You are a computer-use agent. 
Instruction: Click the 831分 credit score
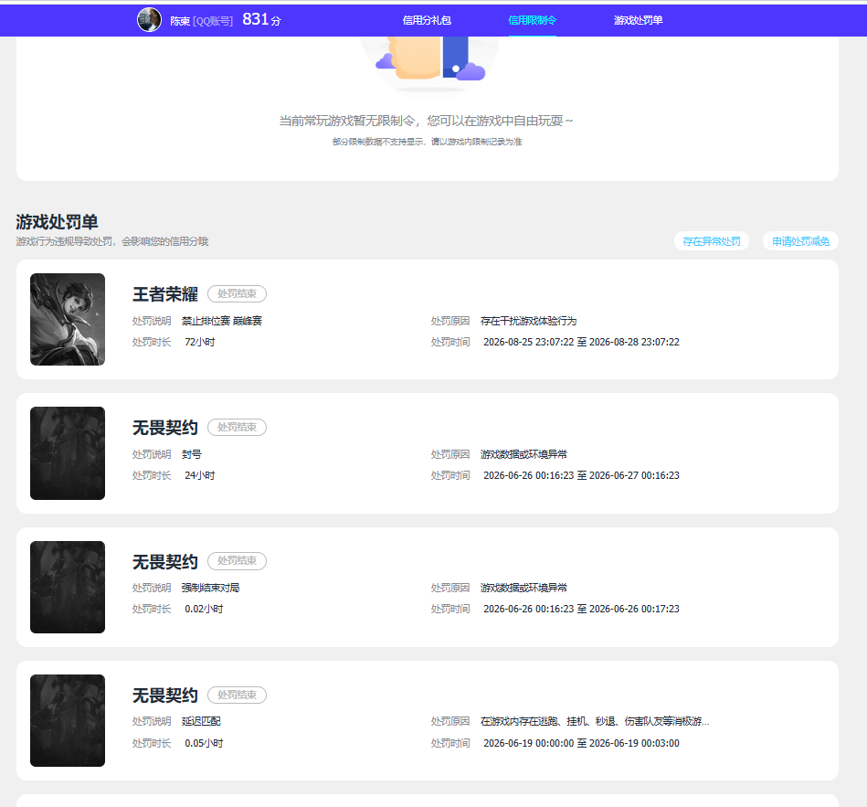pyautogui.click(x=261, y=20)
